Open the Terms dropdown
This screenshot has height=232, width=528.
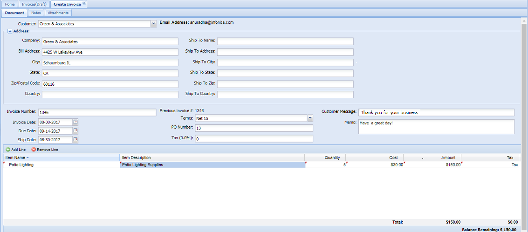coord(310,118)
